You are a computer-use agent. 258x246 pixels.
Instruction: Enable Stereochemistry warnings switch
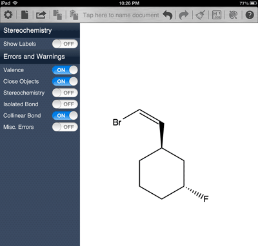point(64,93)
